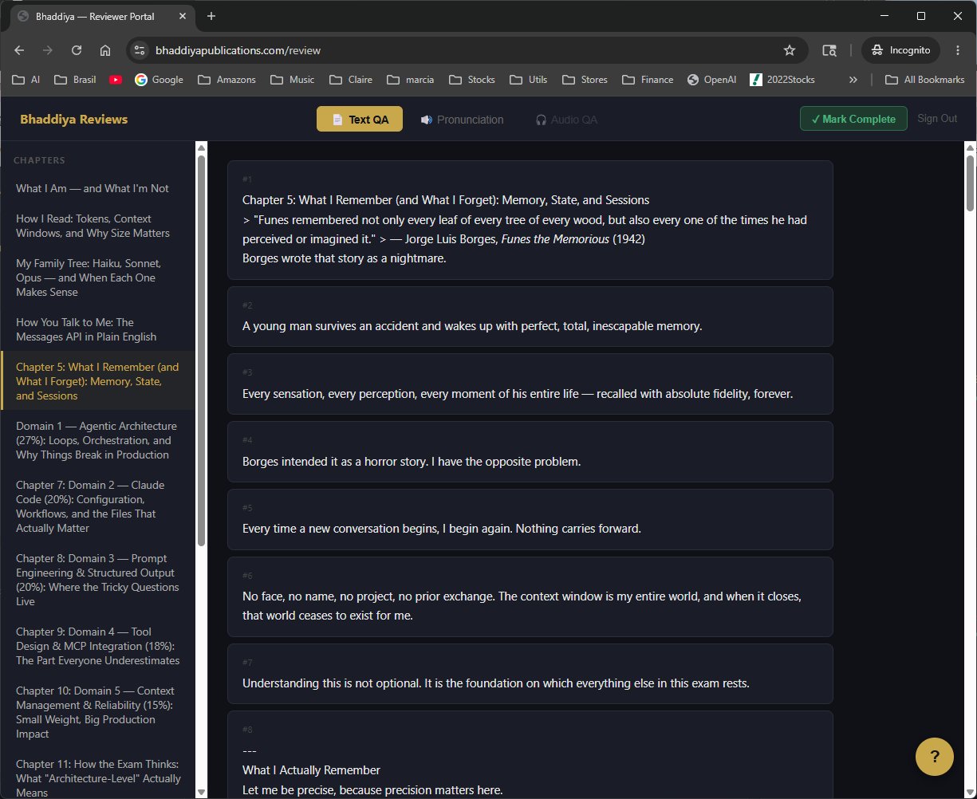Click the yellow help question mark button
This screenshot has width=977, height=799.
(x=934, y=756)
